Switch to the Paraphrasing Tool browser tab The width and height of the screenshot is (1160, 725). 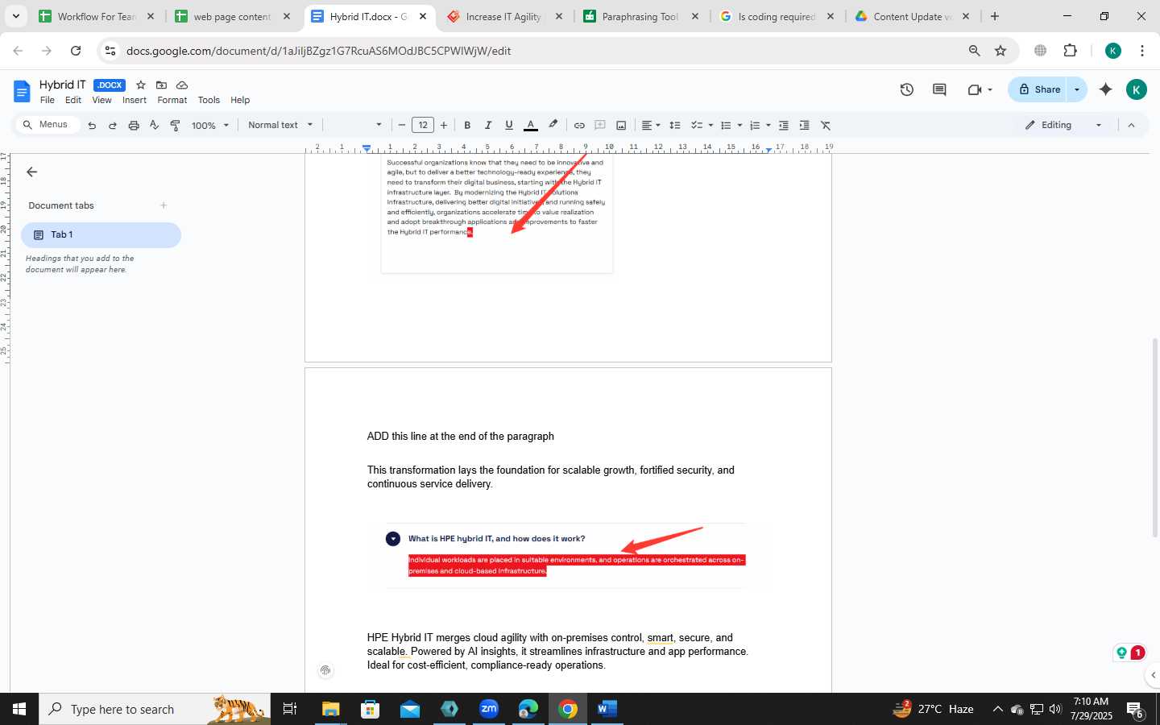tap(641, 16)
